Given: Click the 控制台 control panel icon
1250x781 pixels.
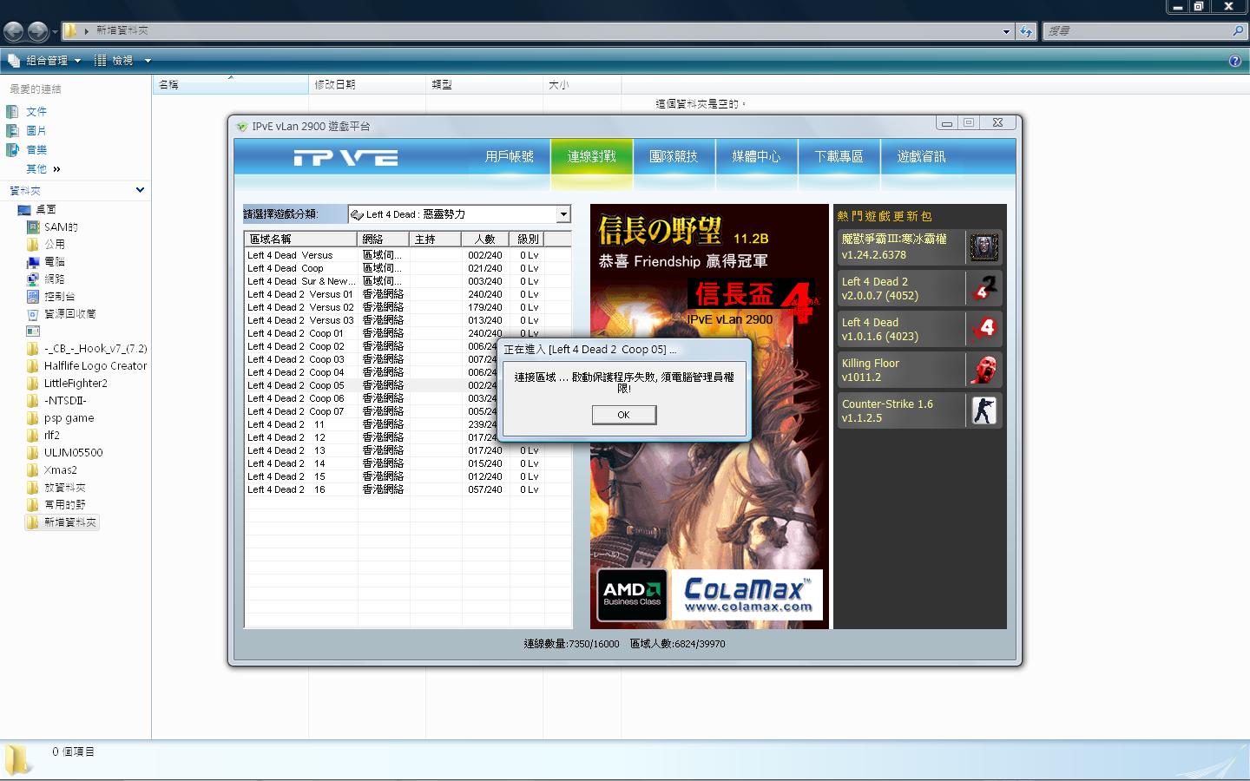Looking at the screenshot, I should pos(33,296).
